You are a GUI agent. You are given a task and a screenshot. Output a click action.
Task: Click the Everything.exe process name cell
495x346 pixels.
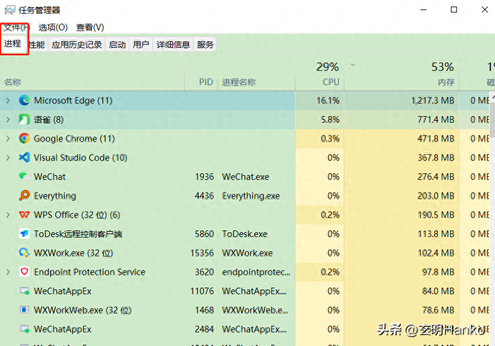251,196
